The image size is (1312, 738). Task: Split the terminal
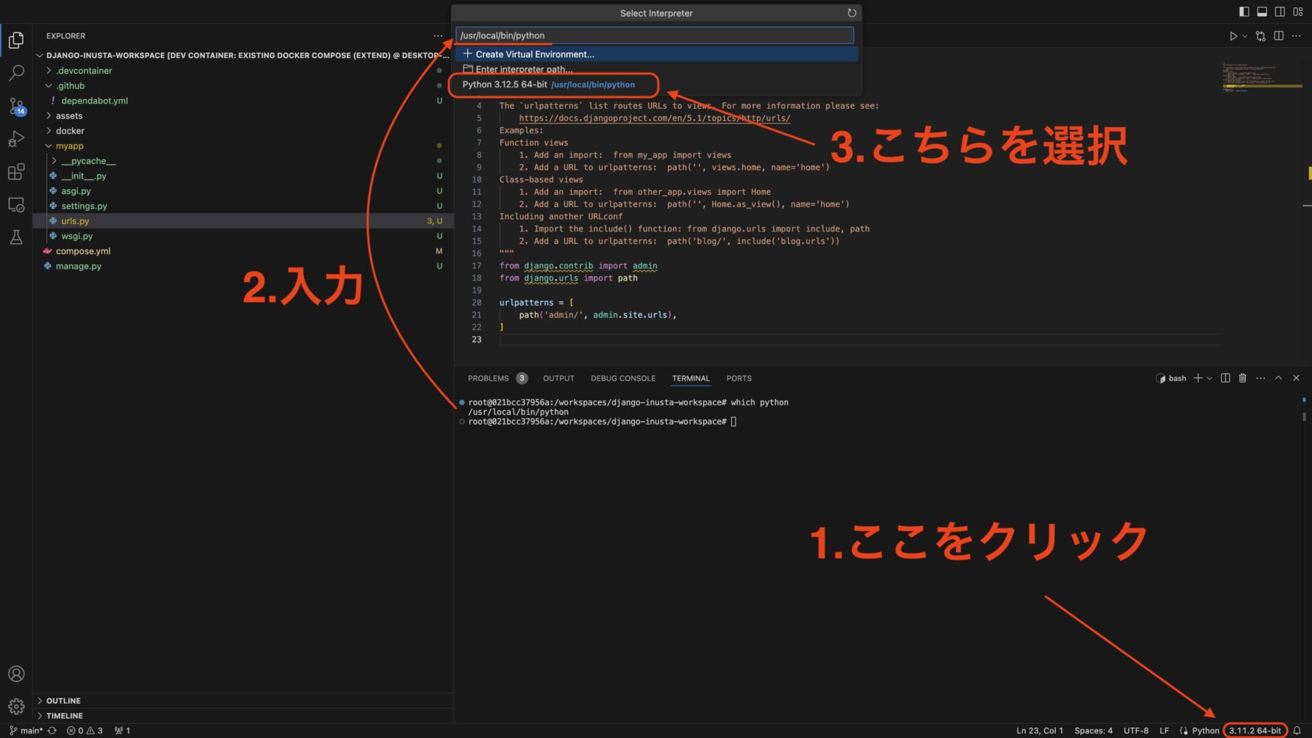point(1225,378)
